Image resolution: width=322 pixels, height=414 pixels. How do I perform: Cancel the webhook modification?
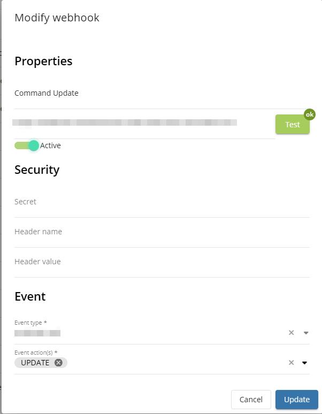[251, 400]
